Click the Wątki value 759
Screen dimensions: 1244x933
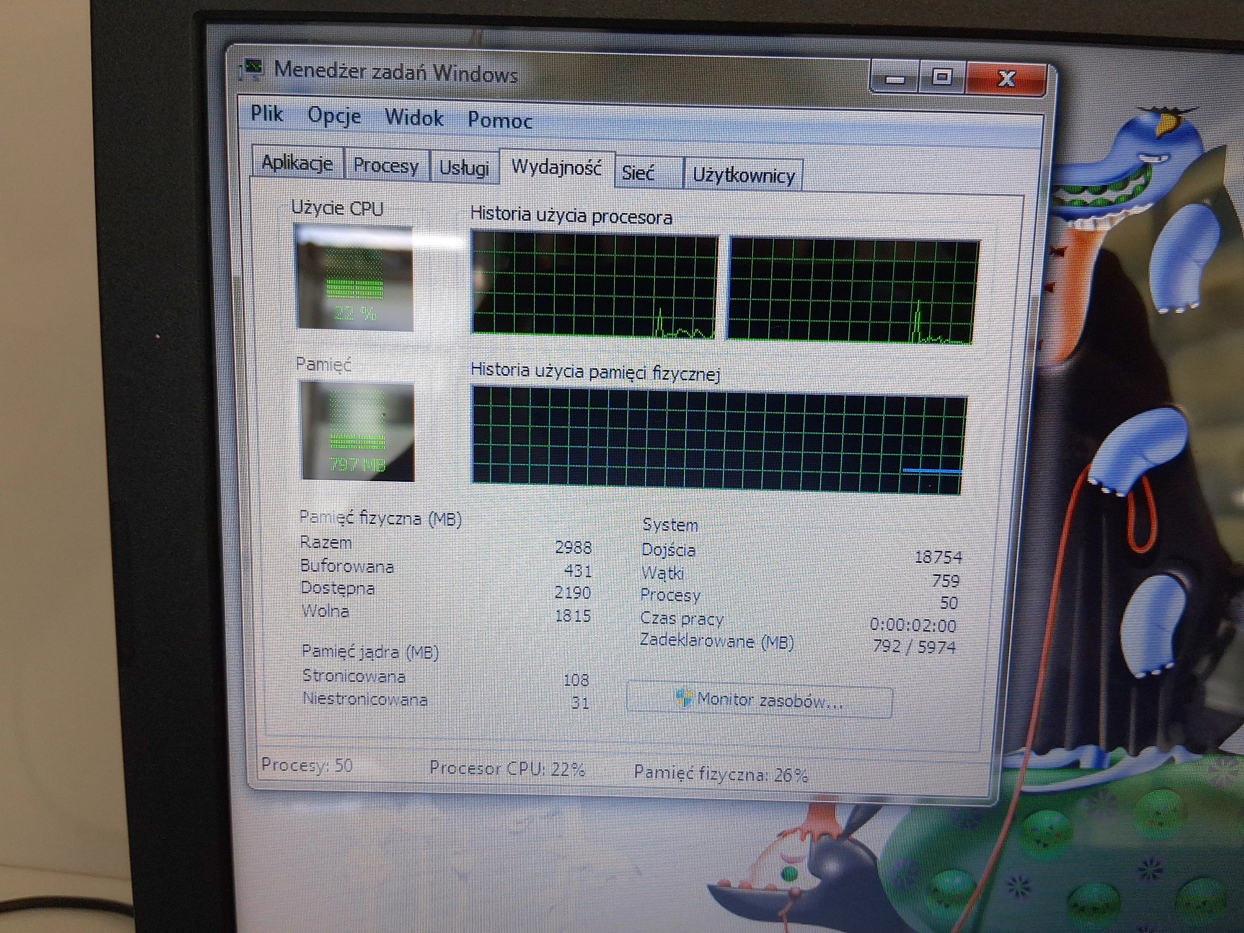(946, 581)
